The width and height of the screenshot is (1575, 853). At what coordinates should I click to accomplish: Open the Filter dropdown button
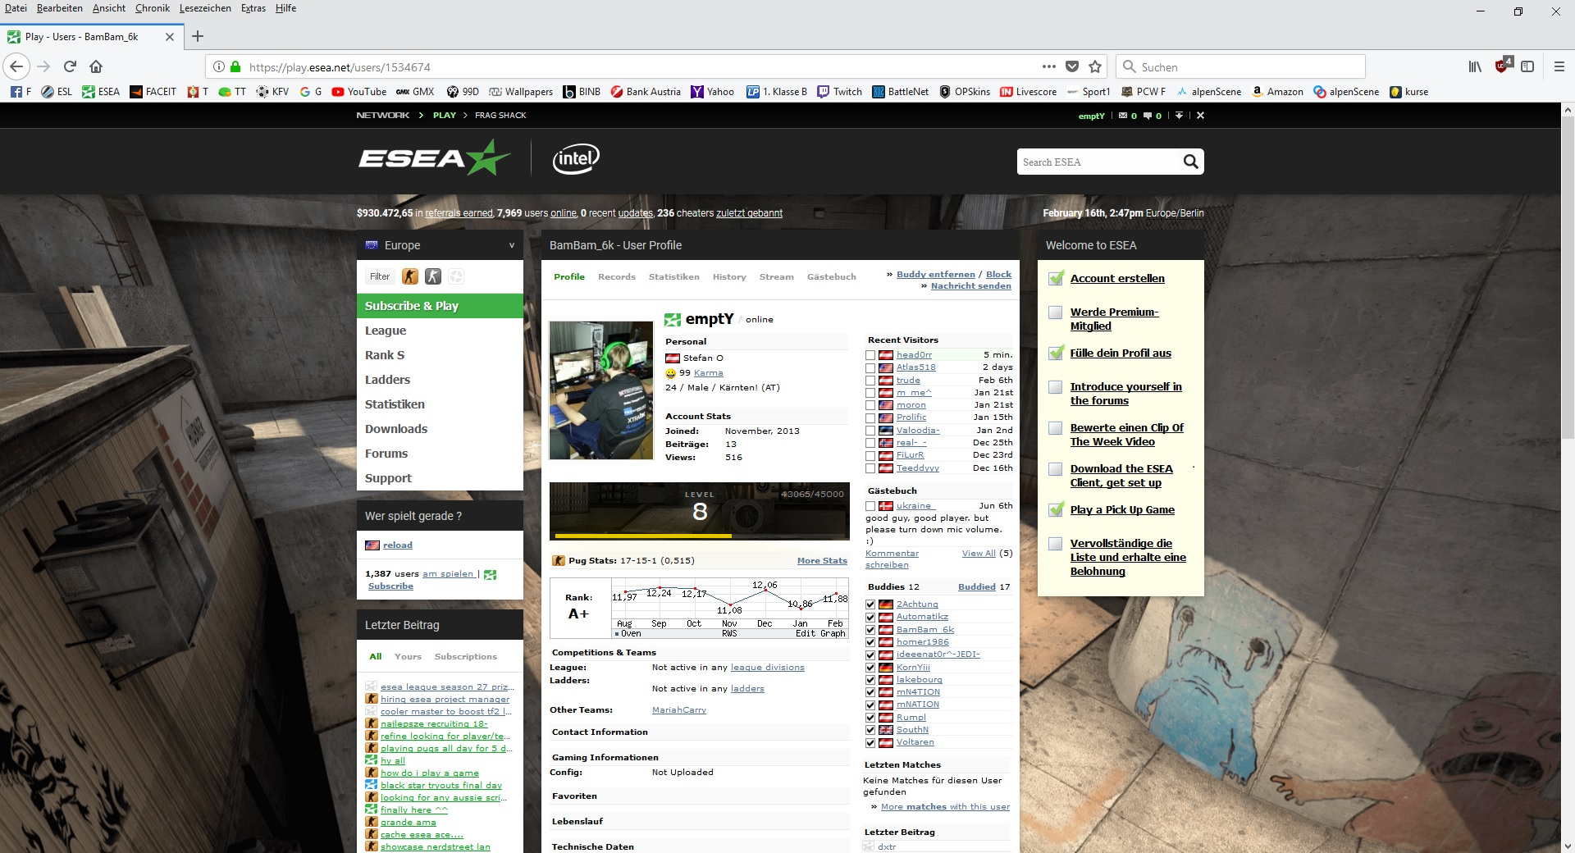380,276
